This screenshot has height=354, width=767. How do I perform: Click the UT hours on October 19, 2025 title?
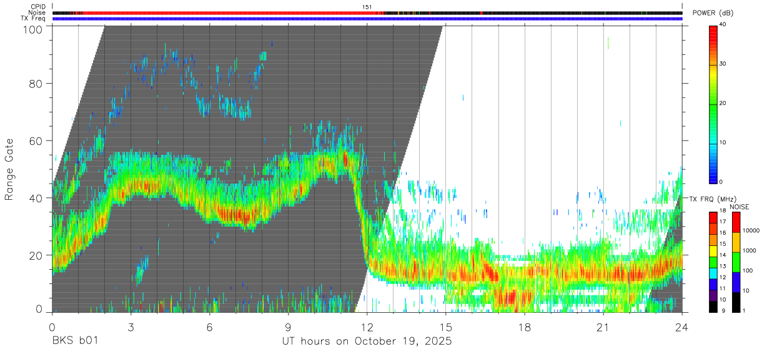[367, 342]
